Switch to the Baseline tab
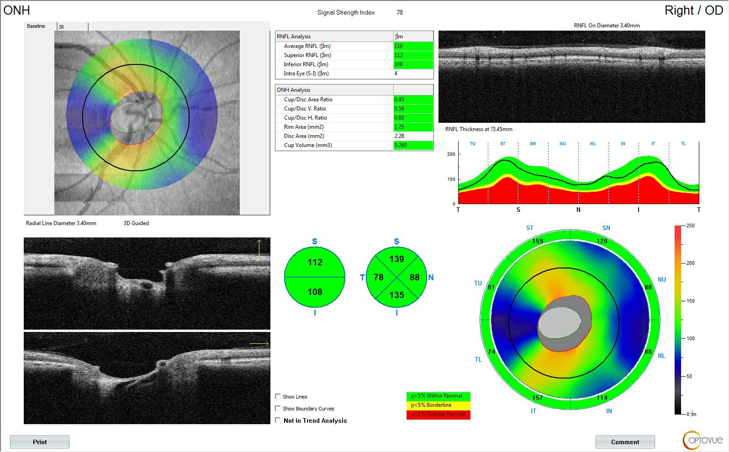The height and width of the screenshot is (452, 729). pos(36,26)
